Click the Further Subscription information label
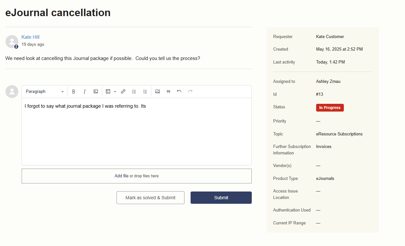The height and width of the screenshot is (246, 405). 292,150
